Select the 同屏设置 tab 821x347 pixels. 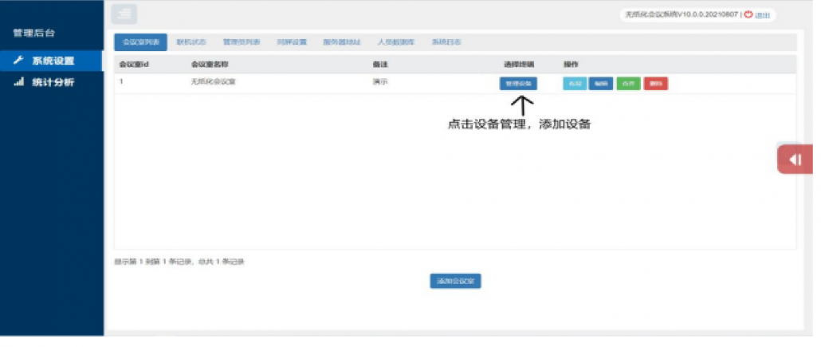(292, 42)
